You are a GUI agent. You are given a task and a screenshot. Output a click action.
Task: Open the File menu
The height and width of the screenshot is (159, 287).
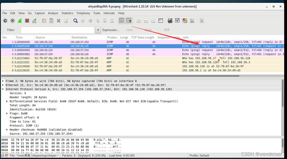point(5,13)
